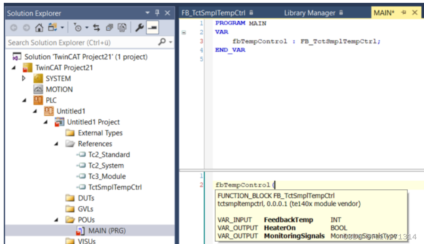
Task: Collapse the Untitled1 Project node
Action: [46, 122]
